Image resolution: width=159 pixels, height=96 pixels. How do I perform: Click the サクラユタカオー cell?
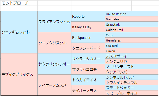point(88,59)
